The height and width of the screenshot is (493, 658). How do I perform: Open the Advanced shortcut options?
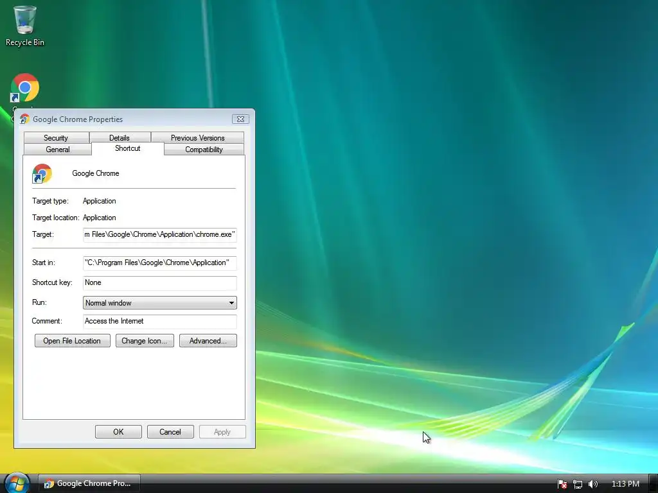click(x=208, y=340)
